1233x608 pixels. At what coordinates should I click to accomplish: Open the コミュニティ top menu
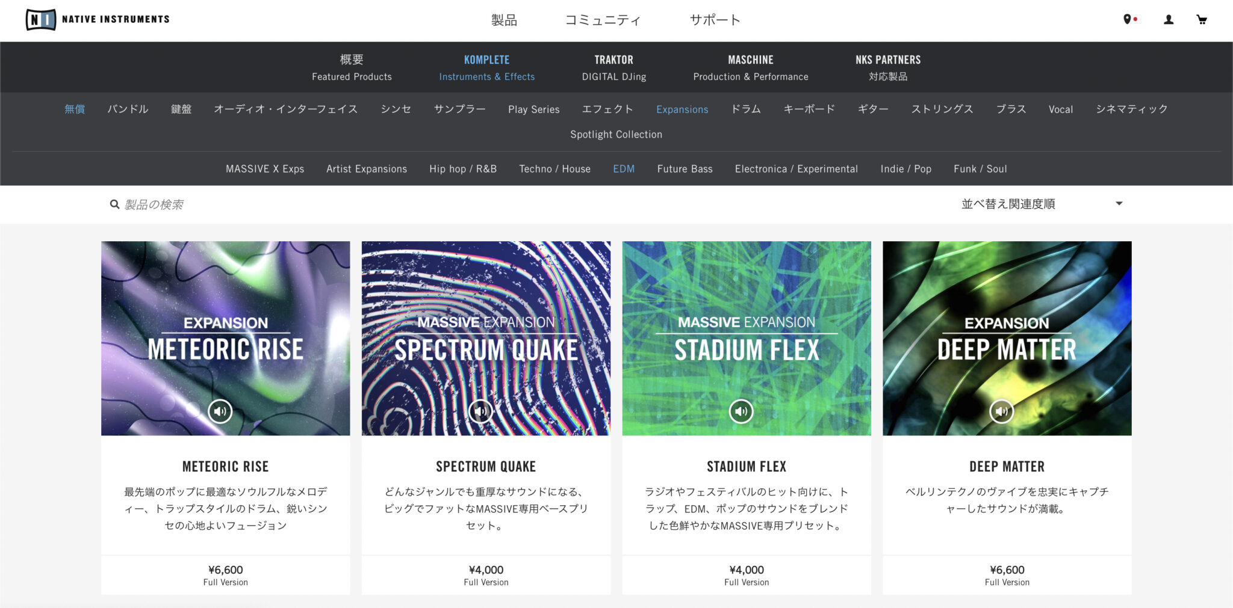click(603, 20)
